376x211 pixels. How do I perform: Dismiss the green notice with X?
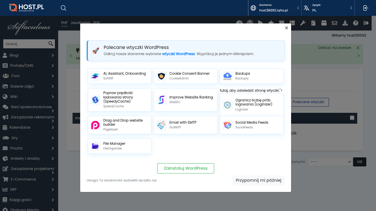pos(358,48)
